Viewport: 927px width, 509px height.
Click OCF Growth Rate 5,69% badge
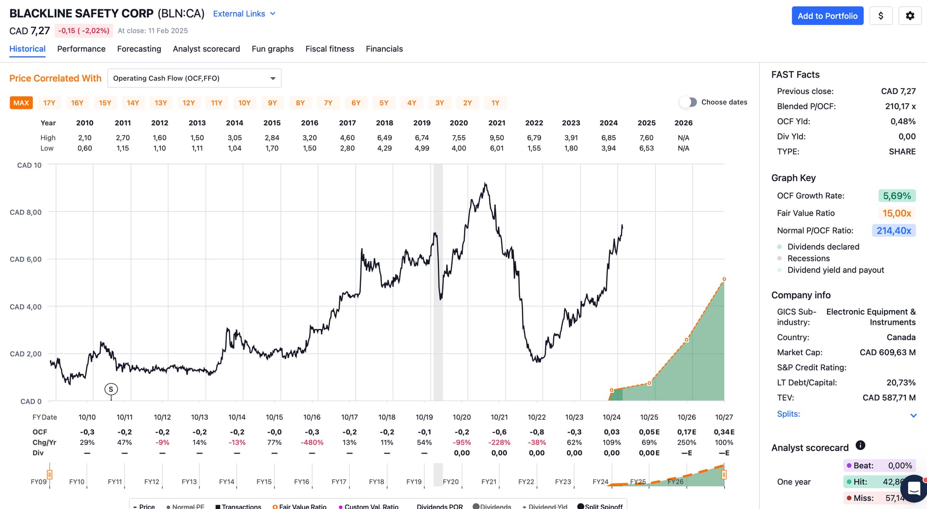tap(897, 196)
